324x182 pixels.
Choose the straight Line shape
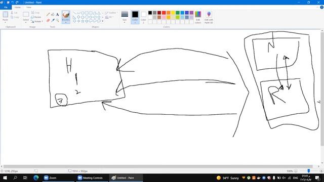pos(74,13)
